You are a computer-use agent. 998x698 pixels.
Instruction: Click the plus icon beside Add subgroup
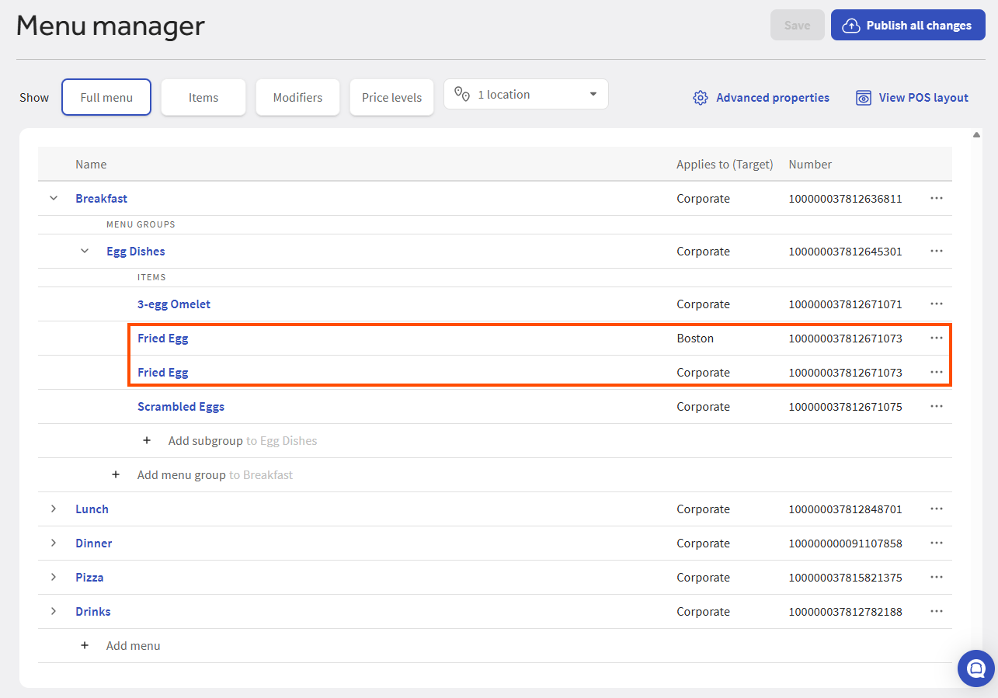click(147, 440)
